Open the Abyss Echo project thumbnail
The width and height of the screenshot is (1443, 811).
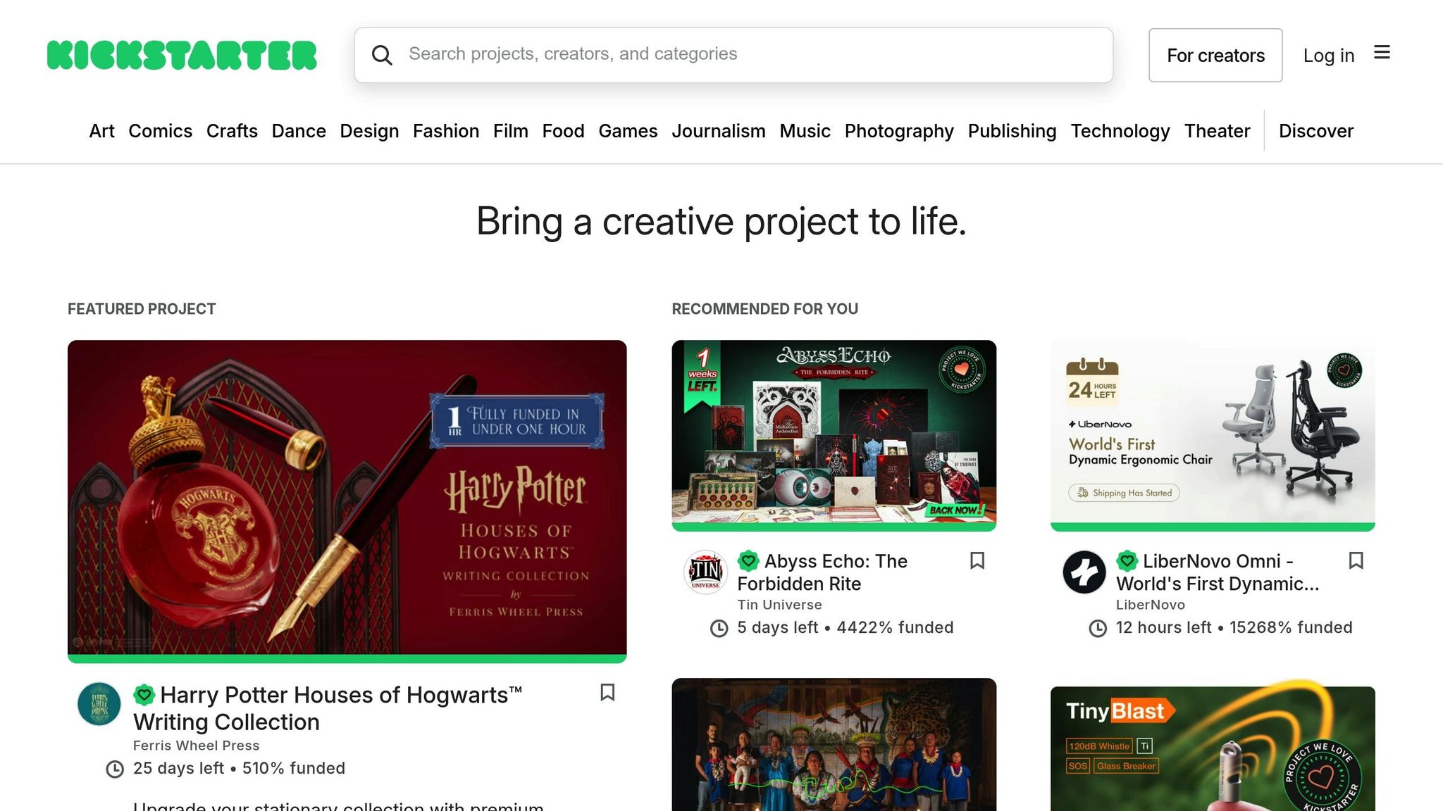pyautogui.click(x=834, y=432)
